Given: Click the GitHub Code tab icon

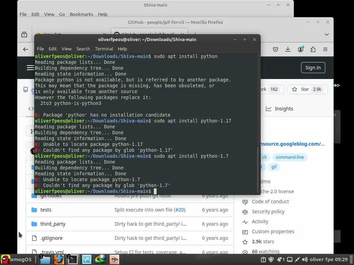Looking at the screenshot, I should coord(31,109).
